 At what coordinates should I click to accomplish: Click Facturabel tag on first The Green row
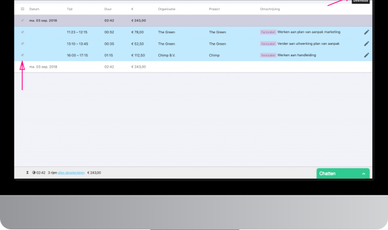[x=268, y=32]
